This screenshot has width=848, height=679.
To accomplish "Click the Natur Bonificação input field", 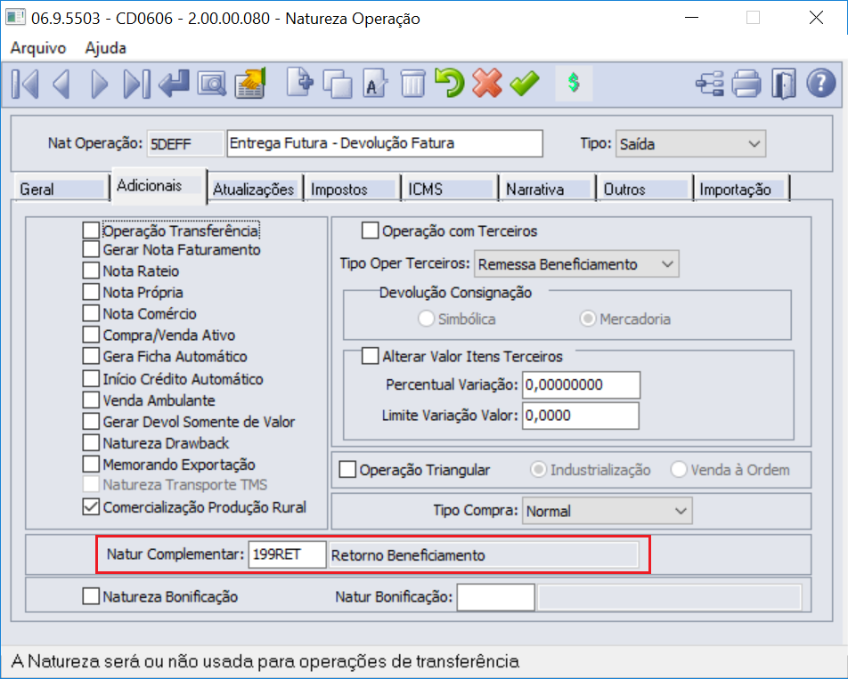I will point(496,597).
